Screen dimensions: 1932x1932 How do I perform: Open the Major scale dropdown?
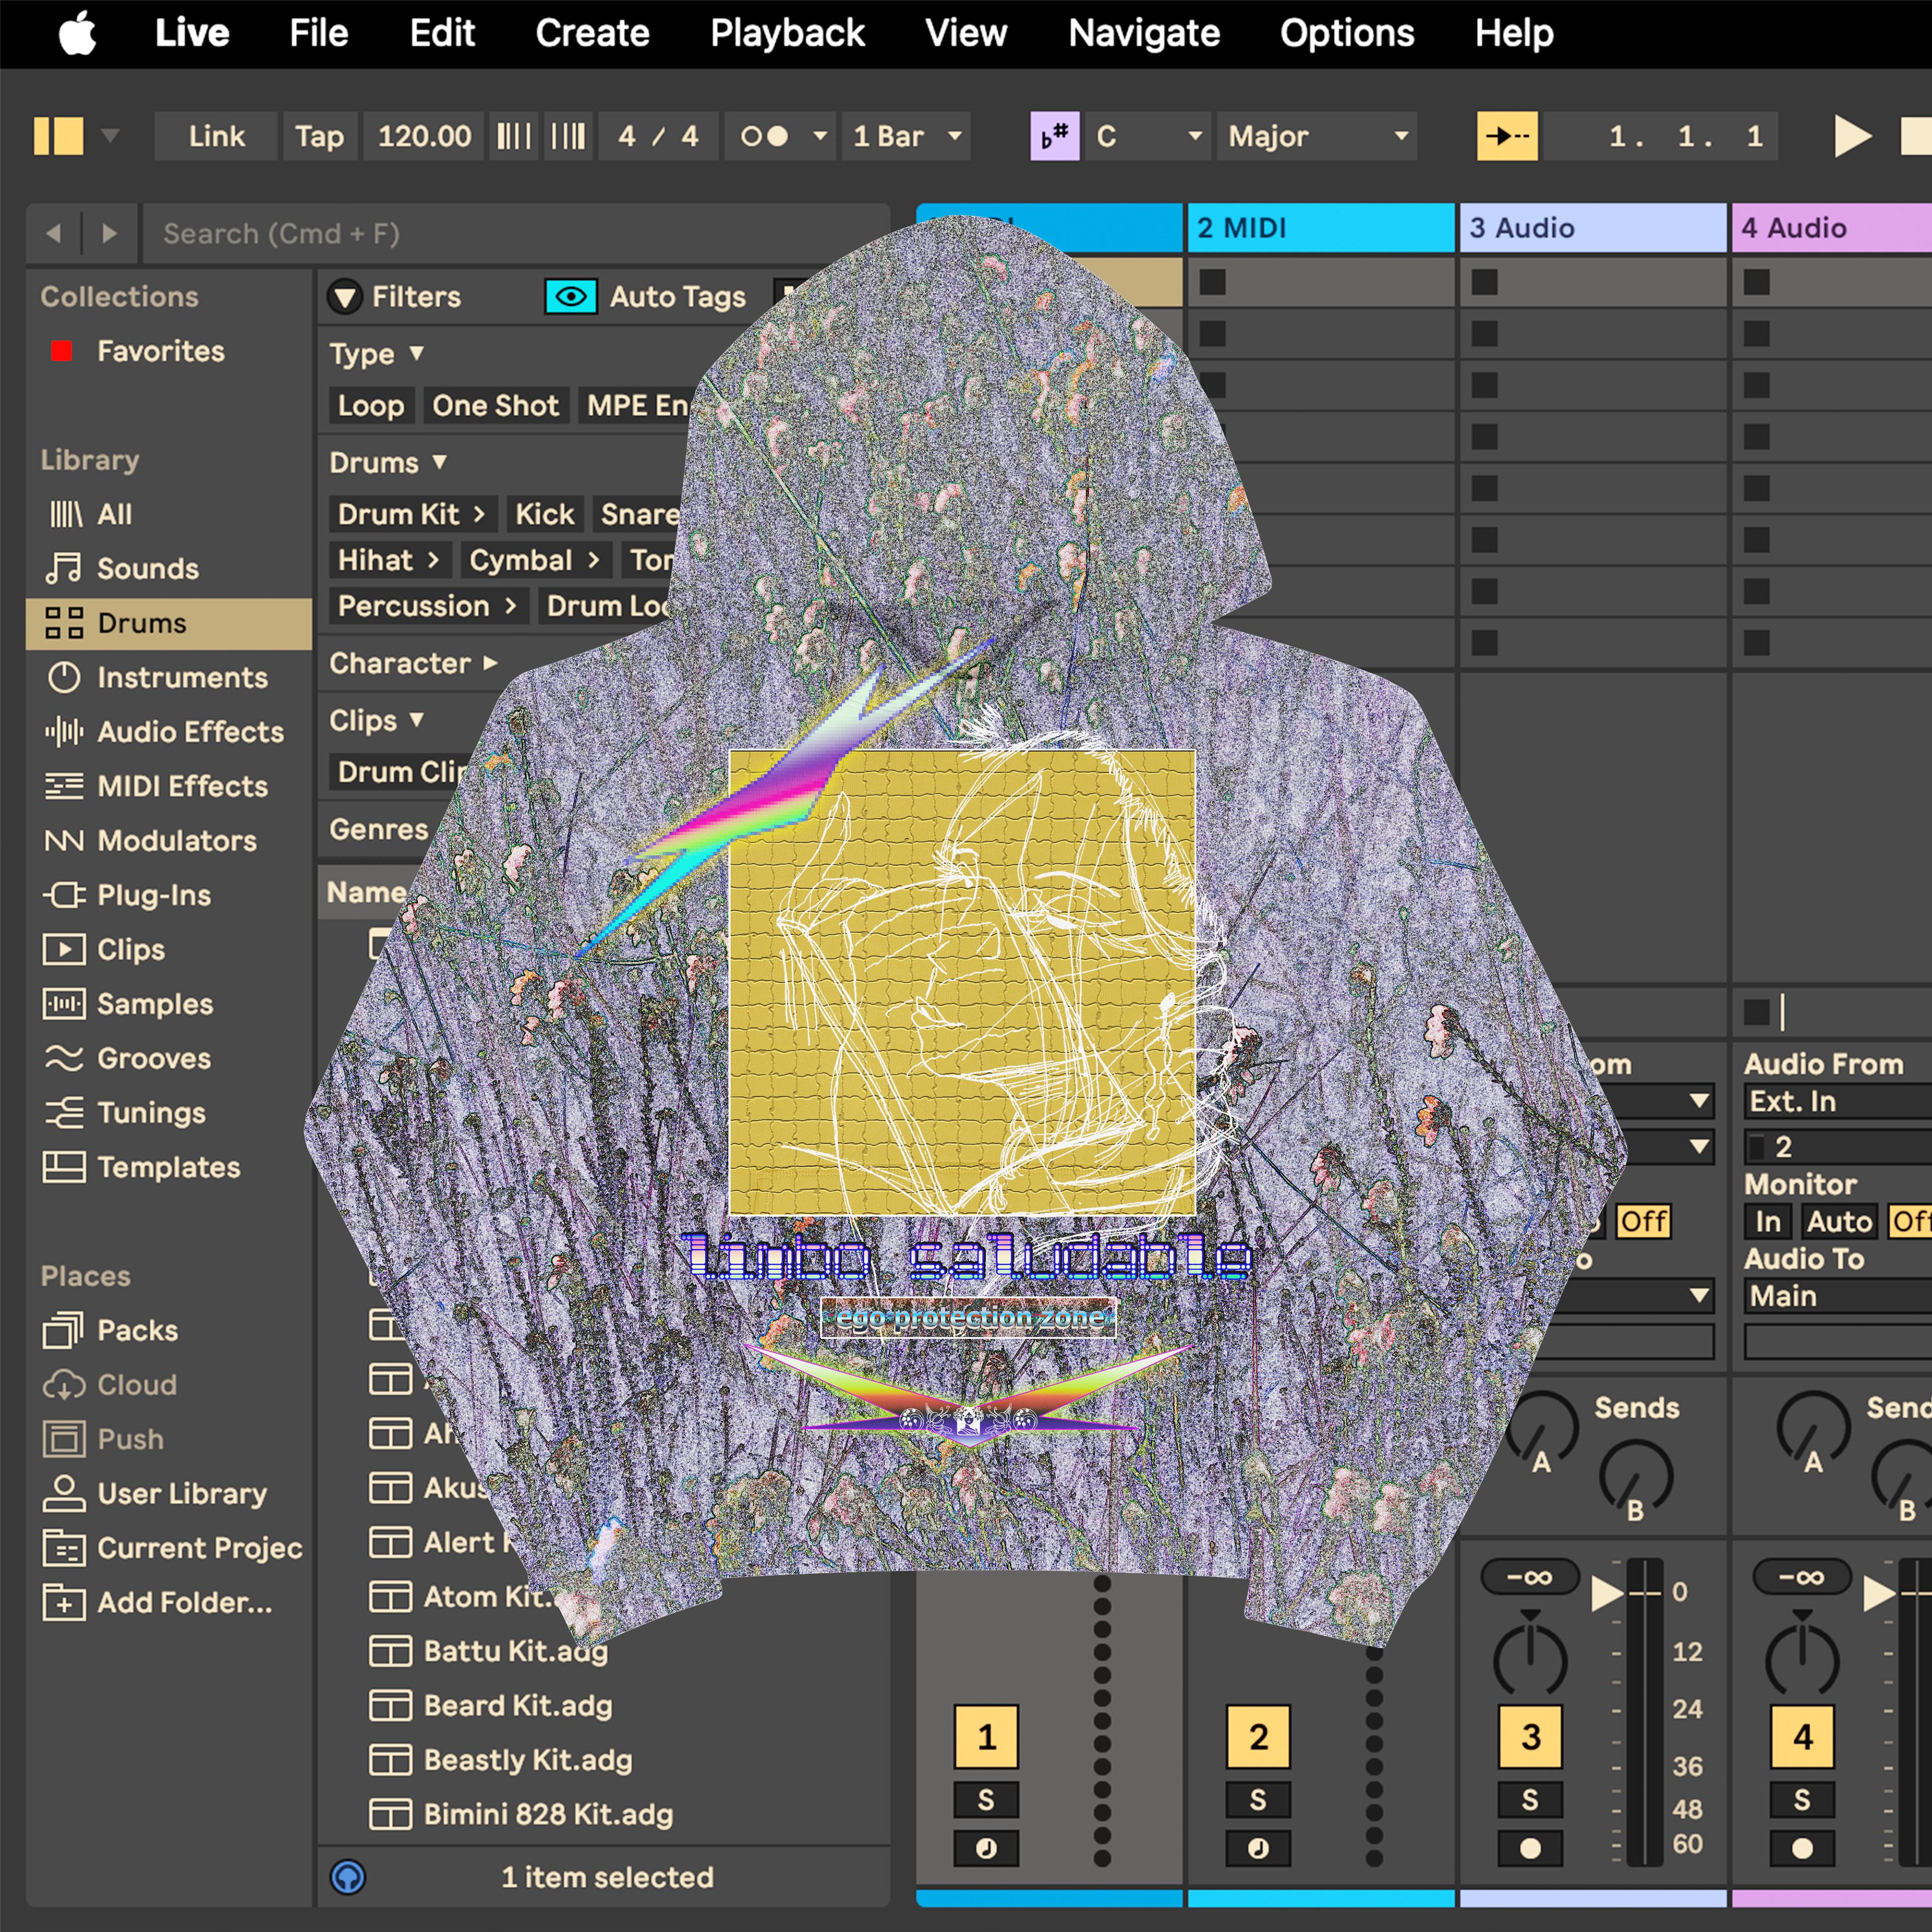(1318, 136)
